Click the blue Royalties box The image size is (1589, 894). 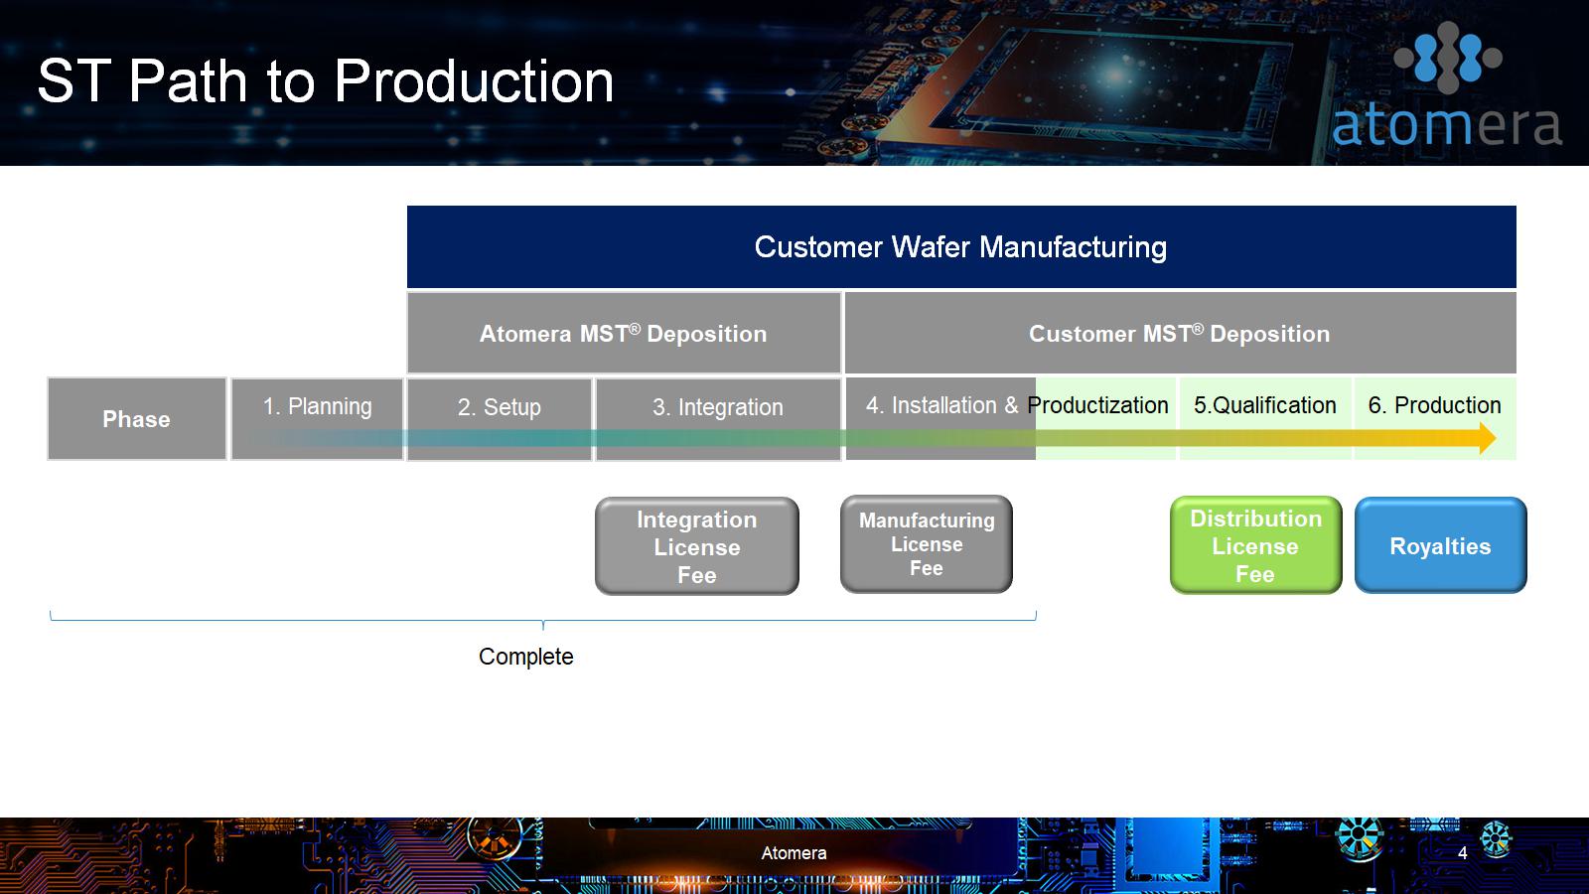point(1440,545)
